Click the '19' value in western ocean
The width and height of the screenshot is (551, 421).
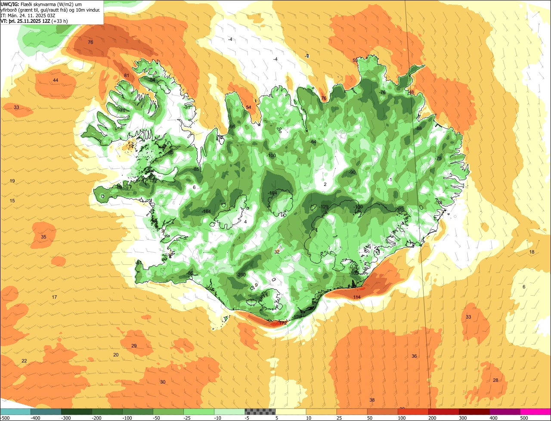[12, 181]
